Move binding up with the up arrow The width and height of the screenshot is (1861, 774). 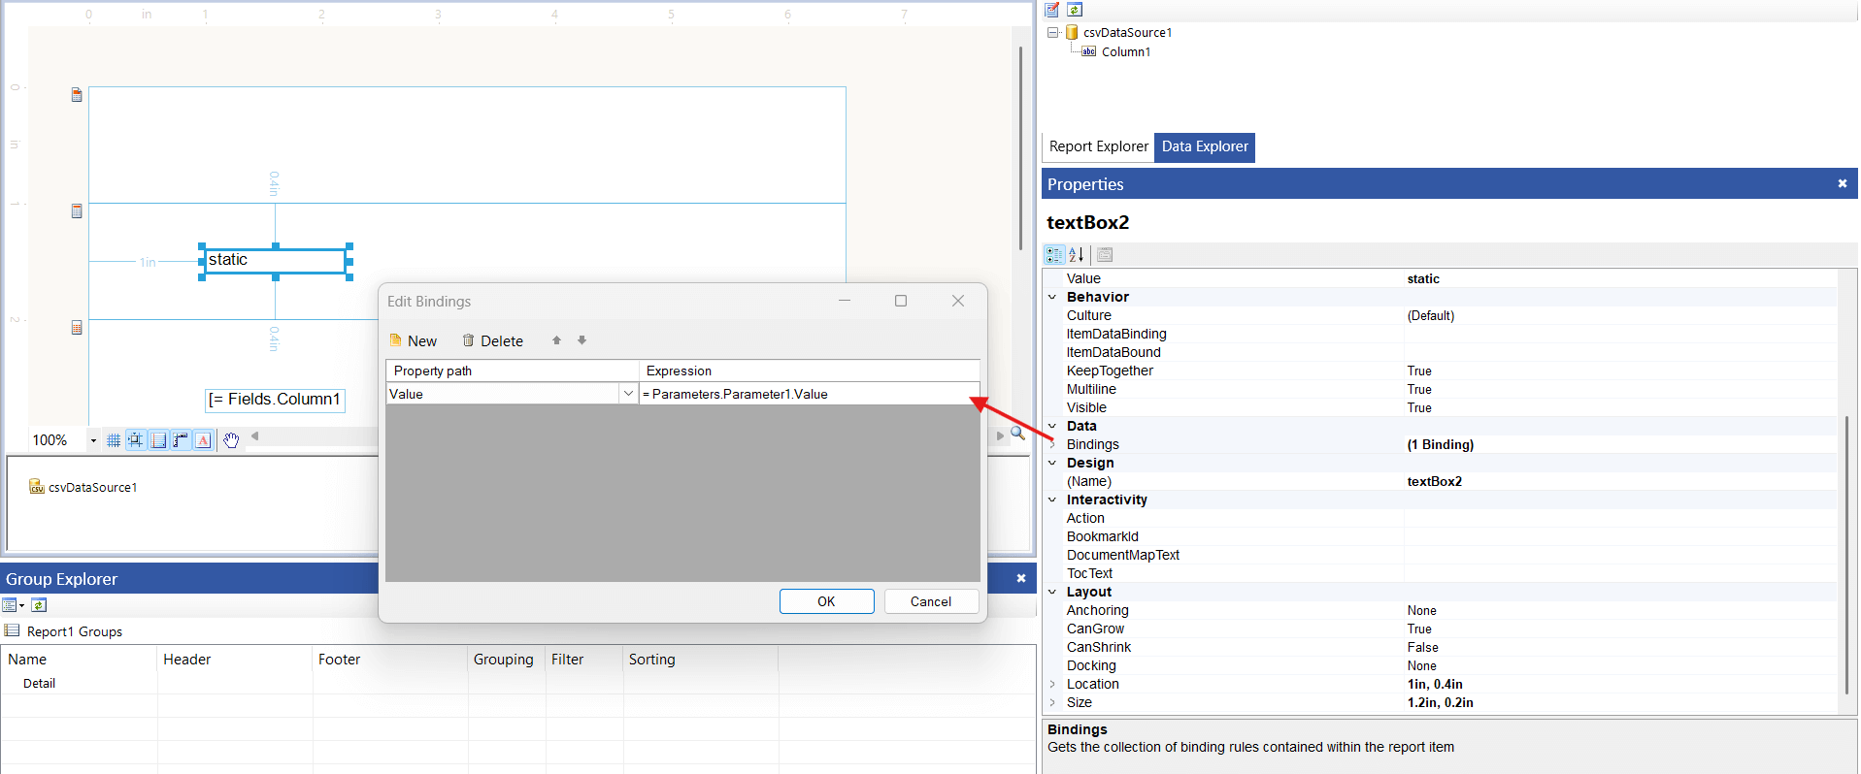click(556, 340)
